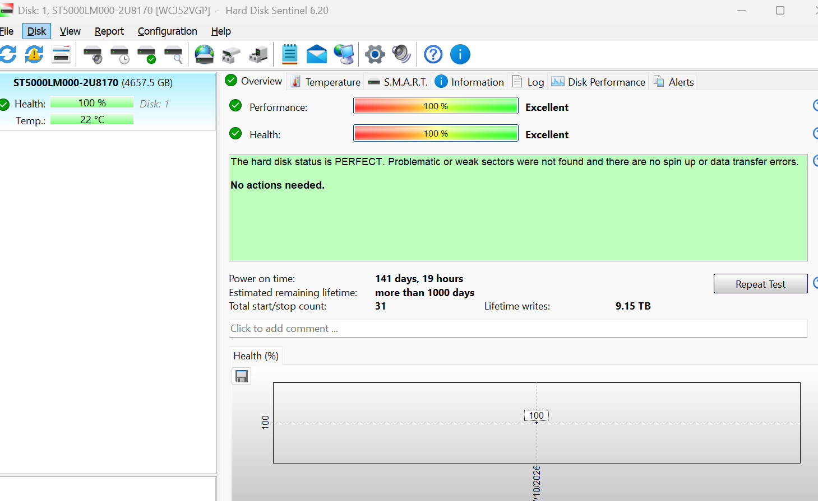
Task: Open settings via the gear toolbar icon
Action: click(375, 54)
